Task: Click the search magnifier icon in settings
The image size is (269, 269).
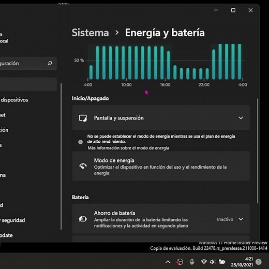Action: pyautogui.click(x=50, y=63)
